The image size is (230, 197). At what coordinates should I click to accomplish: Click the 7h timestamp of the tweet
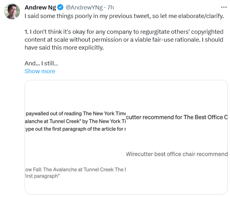coord(111,8)
